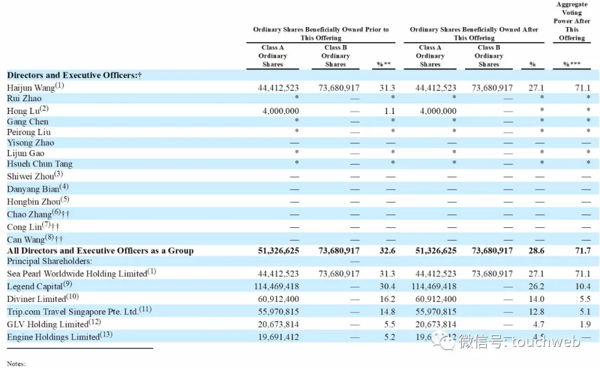
Task: Select the Legend Capital row label
Action: tap(35, 286)
